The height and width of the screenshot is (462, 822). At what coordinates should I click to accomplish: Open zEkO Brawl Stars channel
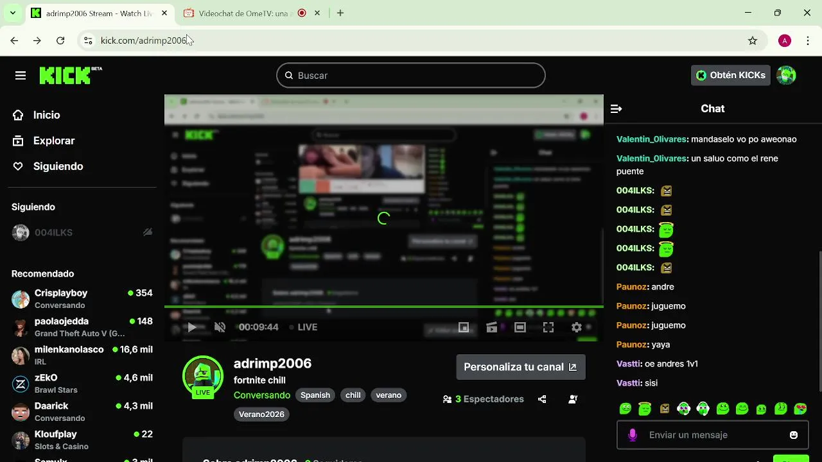click(82, 383)
